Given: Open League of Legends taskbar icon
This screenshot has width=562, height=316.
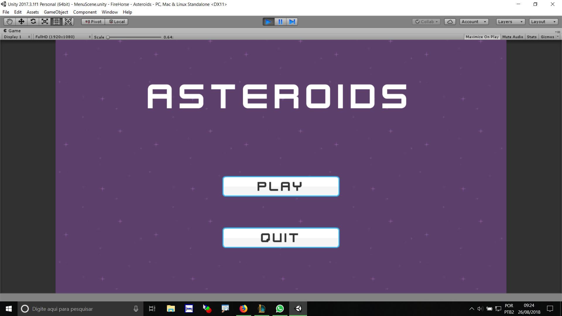Looking at the screenshot, I should pos(261,309).
